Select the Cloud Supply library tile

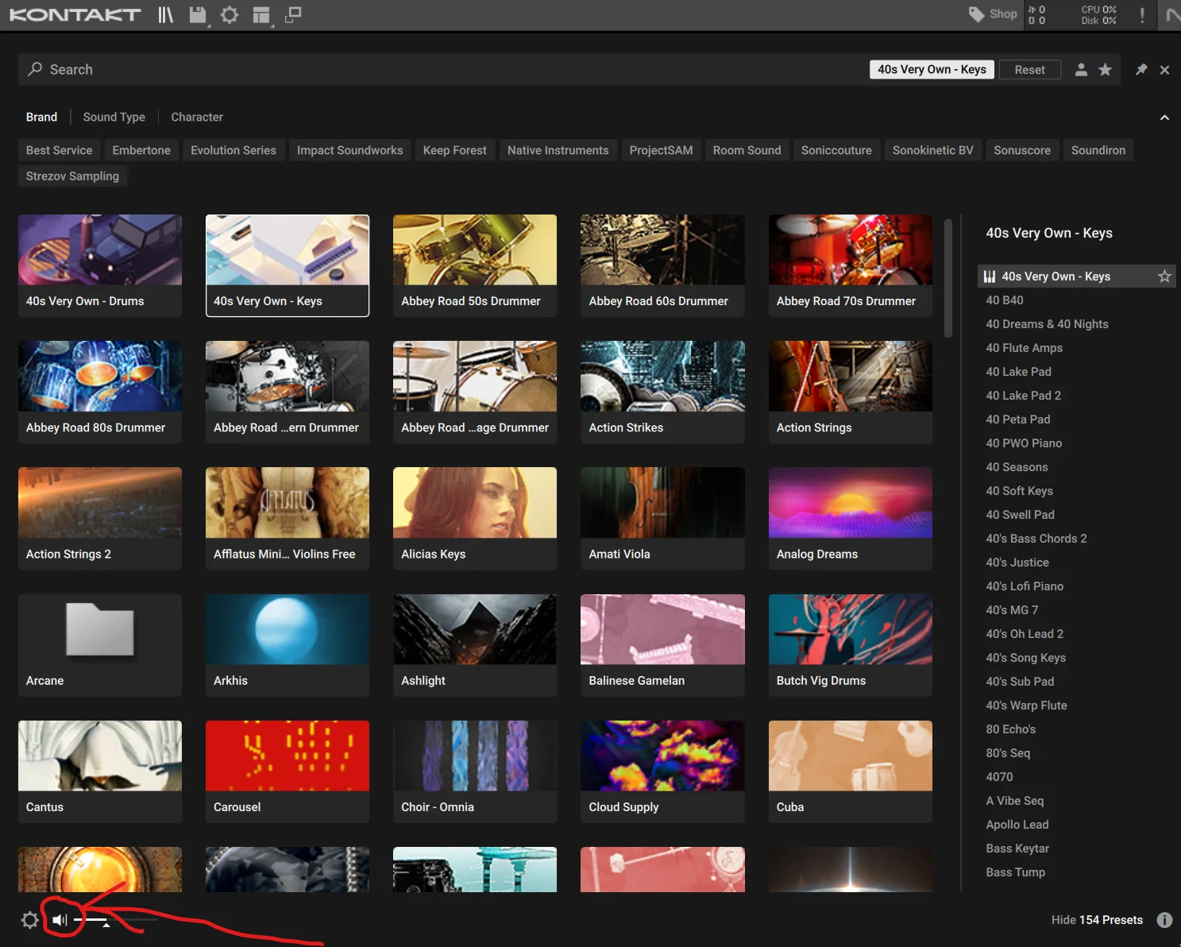pyautogui.click(x=662, y=771)
